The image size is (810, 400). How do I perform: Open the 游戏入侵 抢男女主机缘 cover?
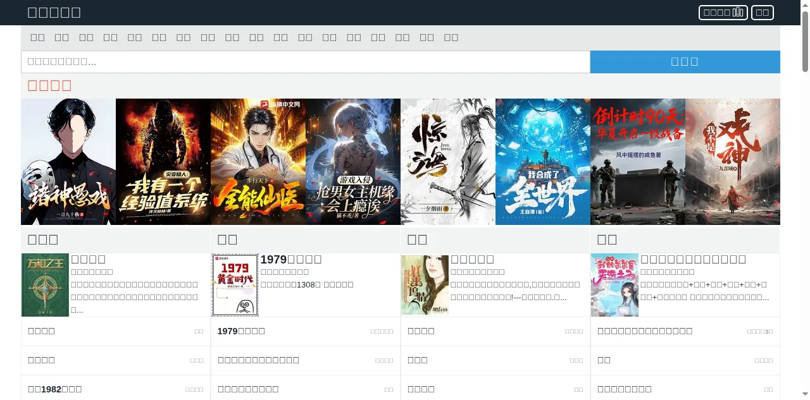[x=353, y=162]
